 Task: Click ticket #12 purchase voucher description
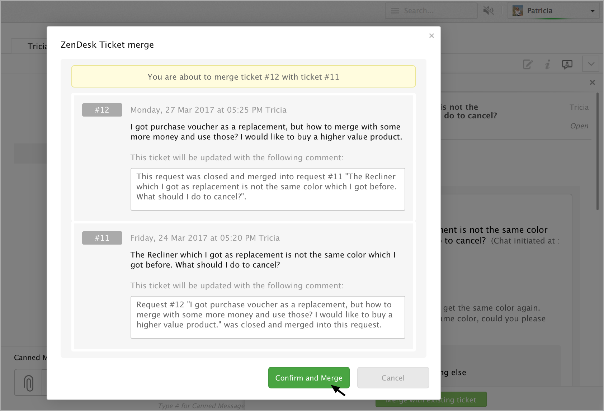[266, 132]
